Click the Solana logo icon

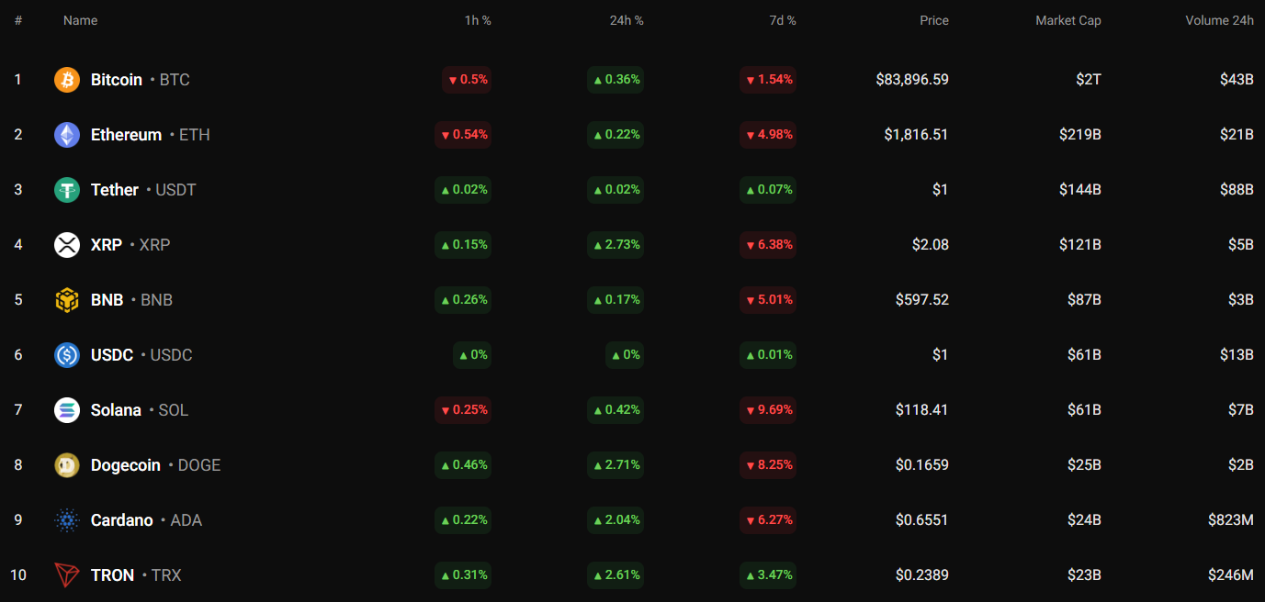point(67,410)
